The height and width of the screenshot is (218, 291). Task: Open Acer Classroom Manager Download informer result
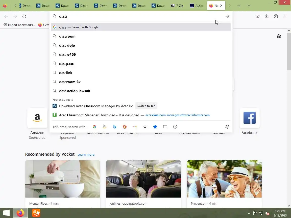[x=141, y=115]
